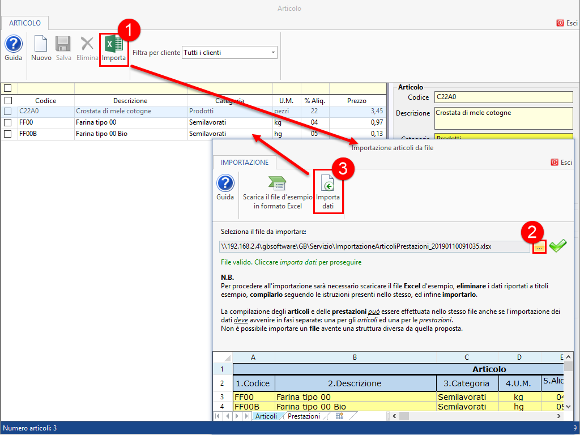Toggle the select-all checkbox in filter row
This screenshot has width=580, height=435.
[x=8, y=88]
